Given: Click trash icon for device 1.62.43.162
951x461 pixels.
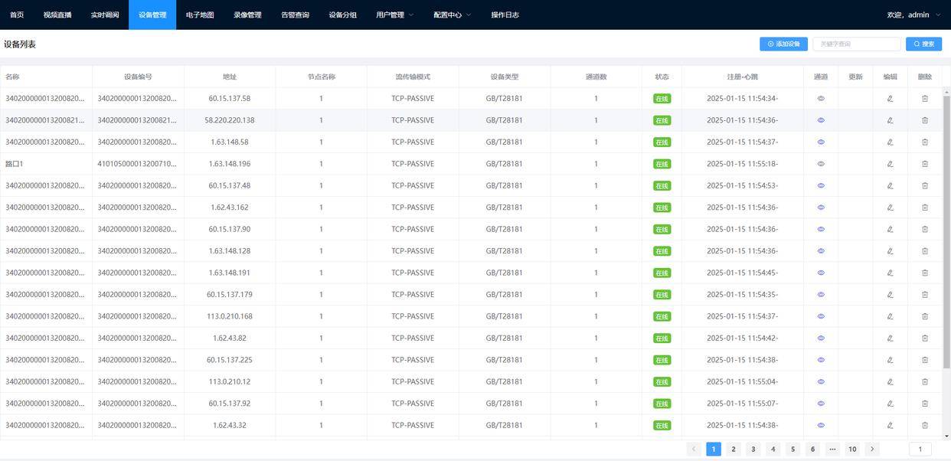Looking at the screenshot, I should [924, 208].
